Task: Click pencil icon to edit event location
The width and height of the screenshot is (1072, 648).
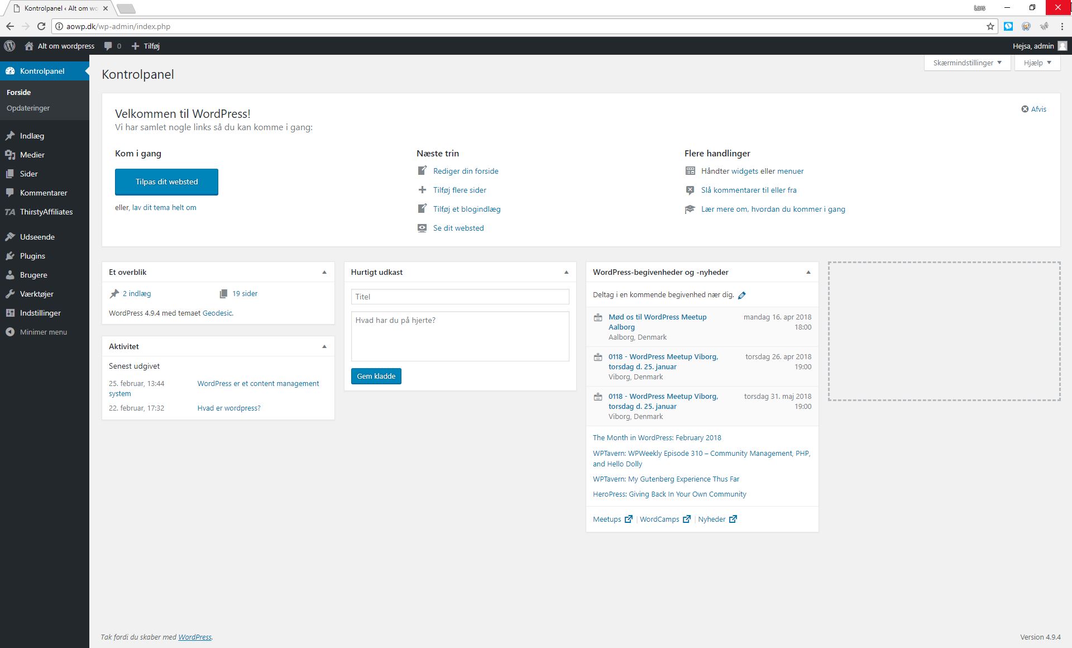Action: point(742,295)
